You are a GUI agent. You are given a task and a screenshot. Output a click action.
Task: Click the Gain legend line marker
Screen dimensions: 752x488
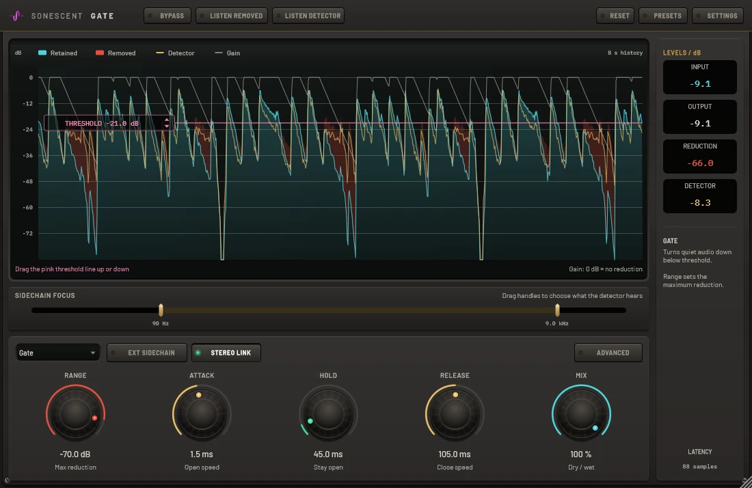[x=219, y=53]
